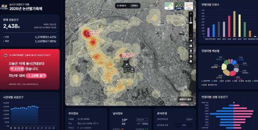Choose the 지형정보 terrain basemap thumbnail

pyautogui.click(x=189, y=6)
